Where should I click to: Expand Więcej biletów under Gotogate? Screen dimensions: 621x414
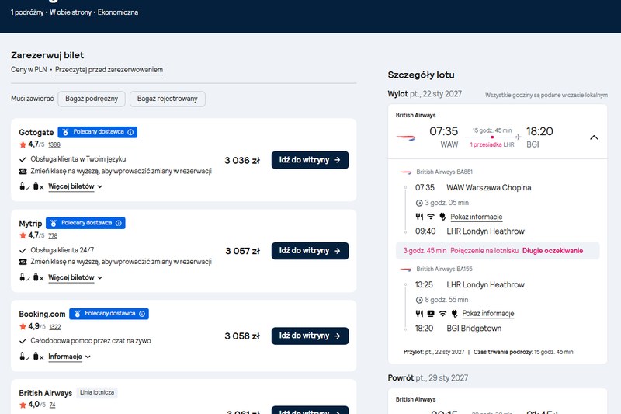click(x=75, y=186)
